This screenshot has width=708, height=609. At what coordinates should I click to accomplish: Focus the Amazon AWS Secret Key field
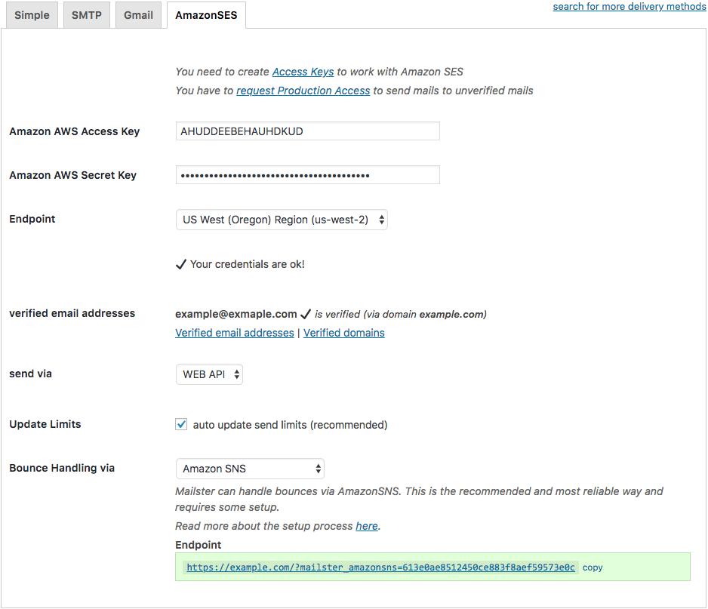(307, 175)
